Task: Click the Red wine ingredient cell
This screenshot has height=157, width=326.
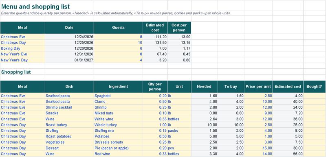Action: point(118,154)
